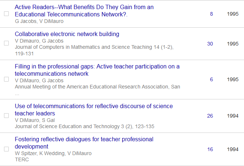Open Collaborative electronic network building link
Viewport: 244px width, 166px height.
pyautogui.click(x=67, y=34)
